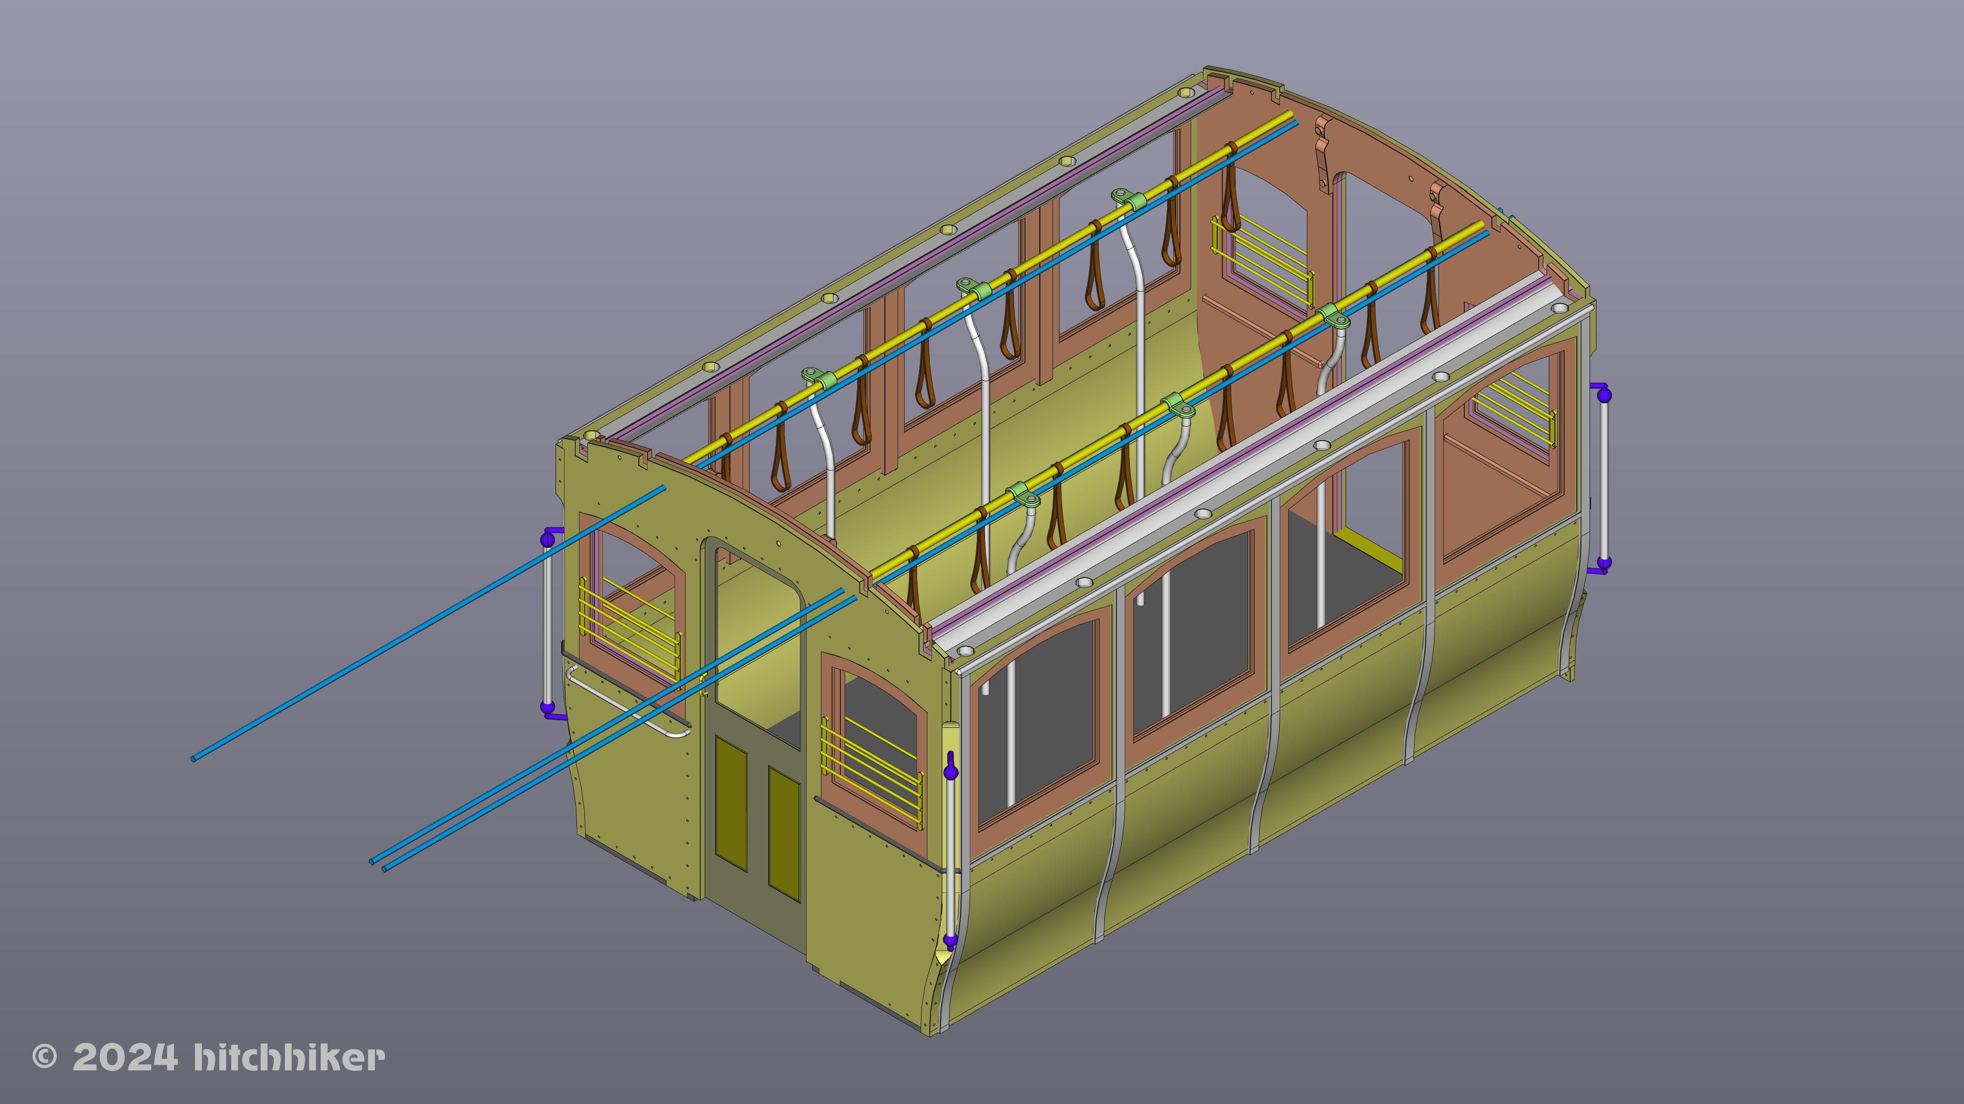The height and width of the screenshot is (1104, 1964).
Task: Pick the purple-tipped handrail at the far left edge
Action: (550, 623)
